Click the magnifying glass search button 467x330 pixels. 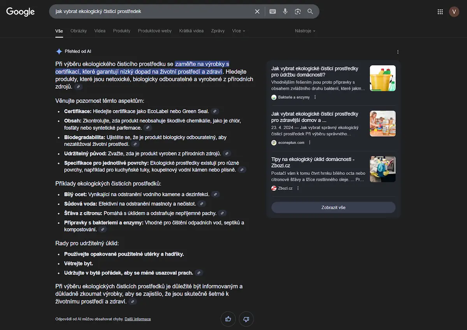[x=310, y=12]
